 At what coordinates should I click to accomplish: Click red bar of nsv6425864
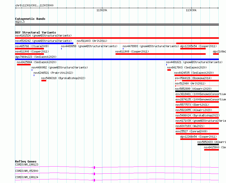[x=24, y=65]
